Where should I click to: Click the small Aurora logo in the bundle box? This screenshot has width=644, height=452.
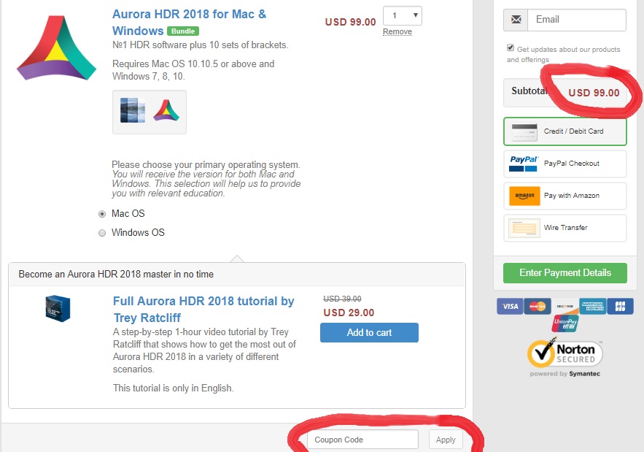click(x=166, y=110)
